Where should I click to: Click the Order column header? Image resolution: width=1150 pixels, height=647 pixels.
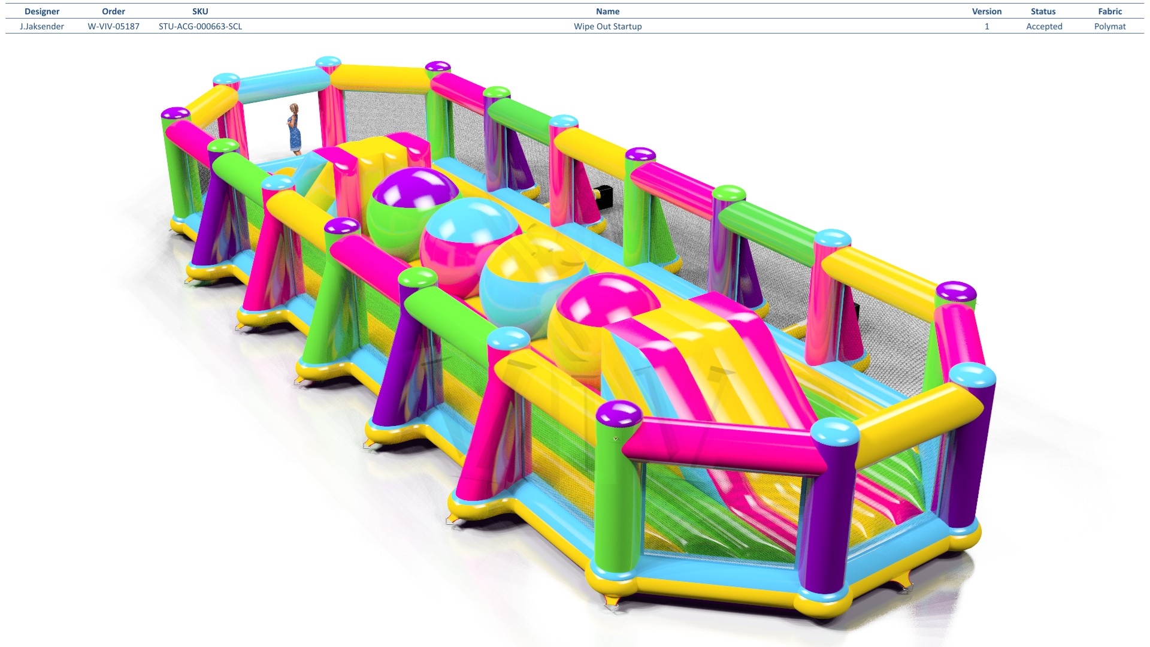pyautogui.click(x=114, y=11)
